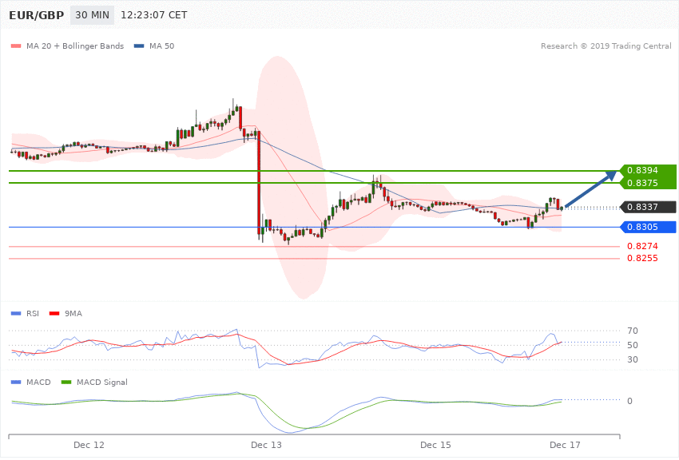This screenshot has height=460, width=679.
Task: Click the RSI 70 level label
Action: coord(632,331)
